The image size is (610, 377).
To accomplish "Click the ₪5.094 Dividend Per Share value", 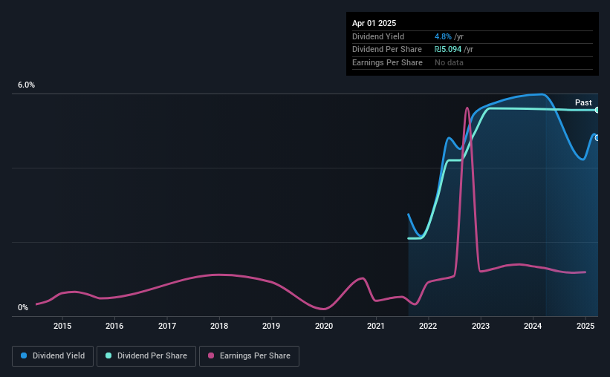I will click(448, 50).
